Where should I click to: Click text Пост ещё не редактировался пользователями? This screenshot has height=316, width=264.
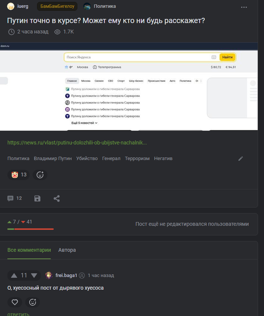tap(192, 224)
